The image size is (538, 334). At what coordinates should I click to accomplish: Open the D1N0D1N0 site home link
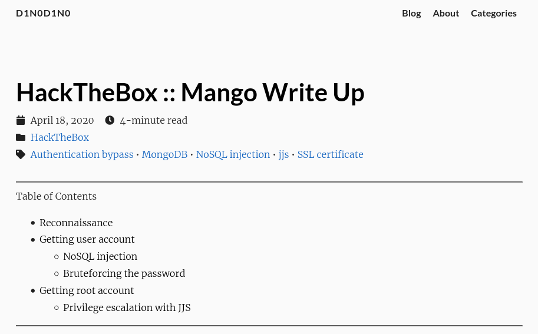43,14
